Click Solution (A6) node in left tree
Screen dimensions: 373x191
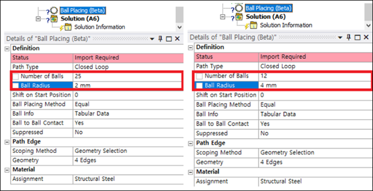coord(80,19)
